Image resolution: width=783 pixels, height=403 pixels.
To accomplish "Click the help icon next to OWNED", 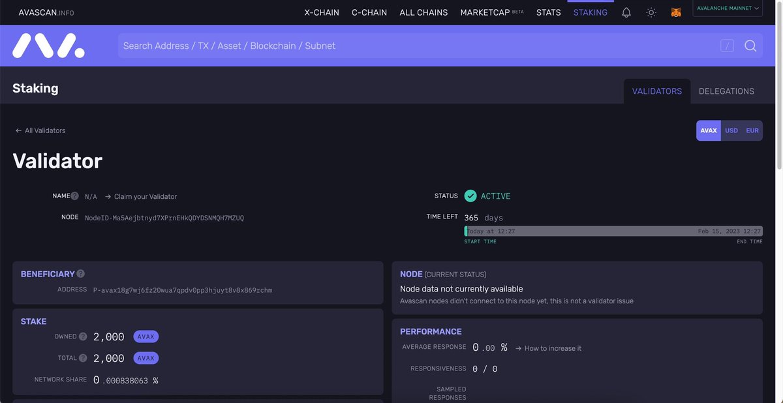I will [x=83, y=337].
